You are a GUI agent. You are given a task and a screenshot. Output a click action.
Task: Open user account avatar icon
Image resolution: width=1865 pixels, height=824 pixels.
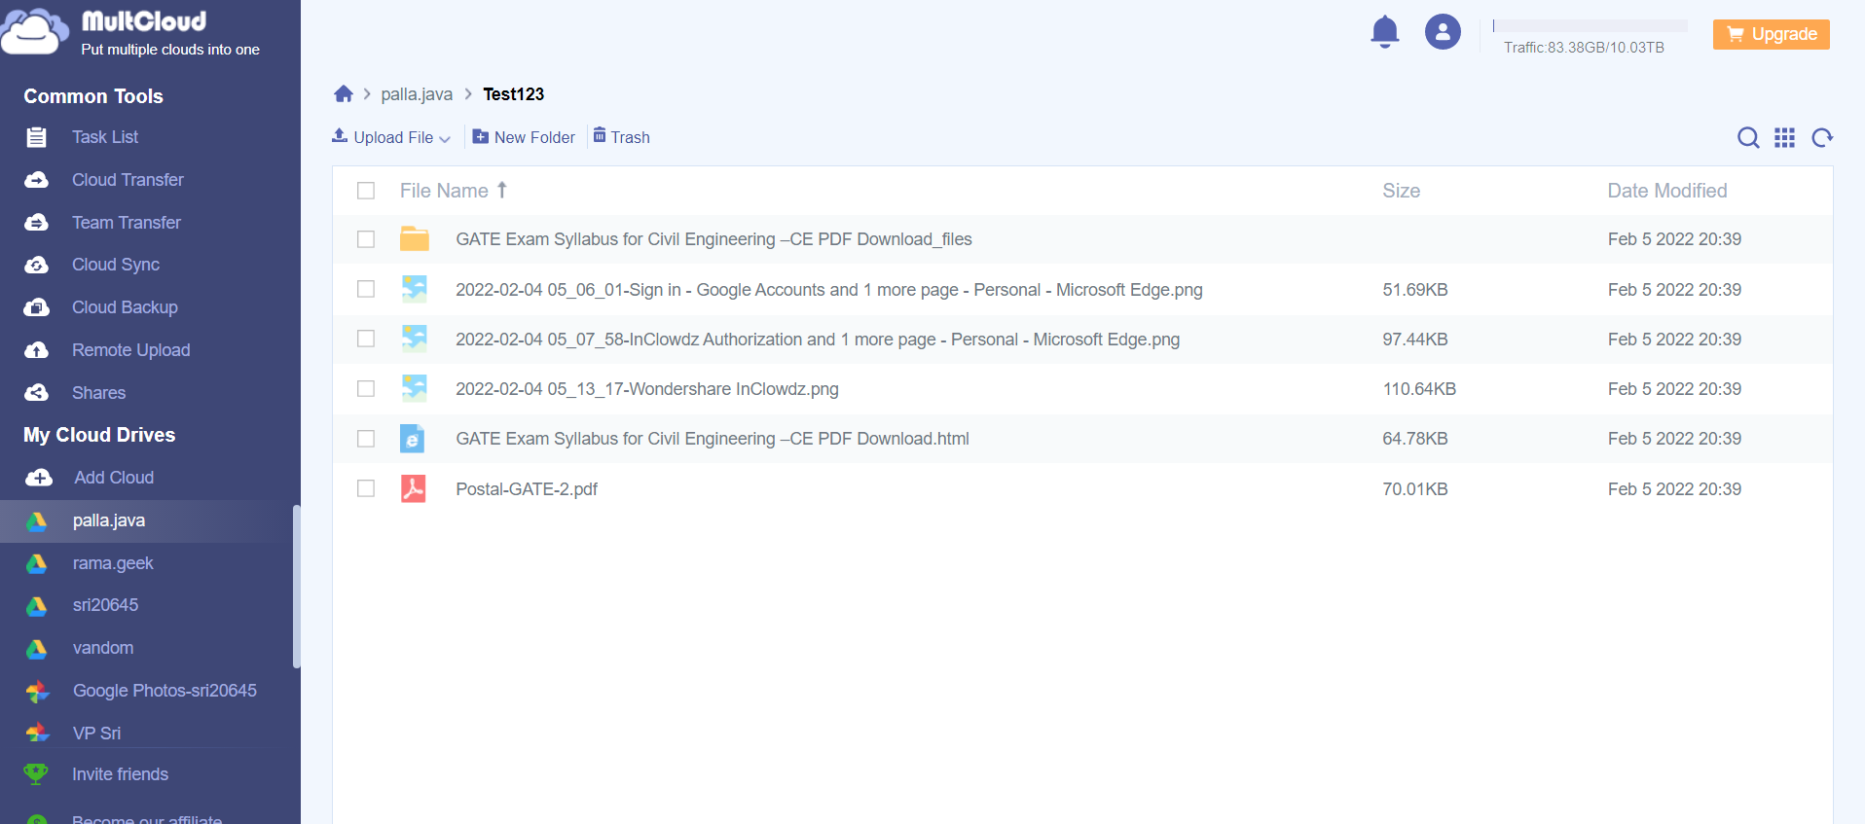(x=1443, y=32)
